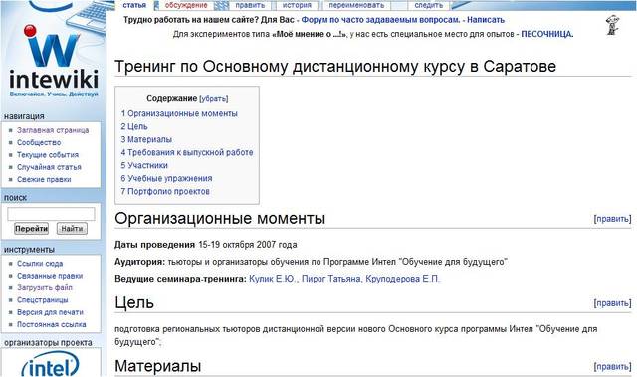This screenshot has width=637, height=377.
Task: Open Версия для печати link
Action: 50,312
